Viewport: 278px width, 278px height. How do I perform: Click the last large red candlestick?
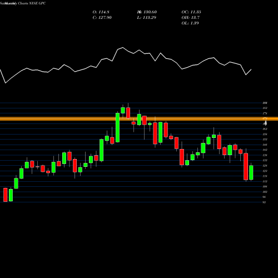pyautogui.click(x=246, y=166)
